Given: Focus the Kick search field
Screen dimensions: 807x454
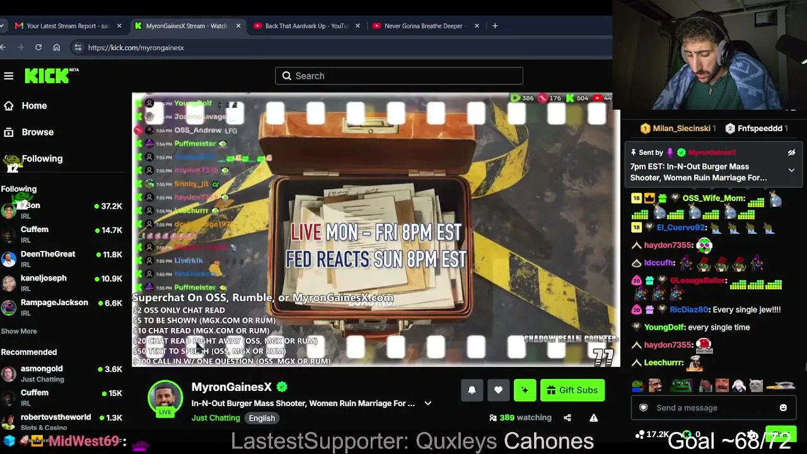Looking at the screenshot, I should click(x=399, y=76).
